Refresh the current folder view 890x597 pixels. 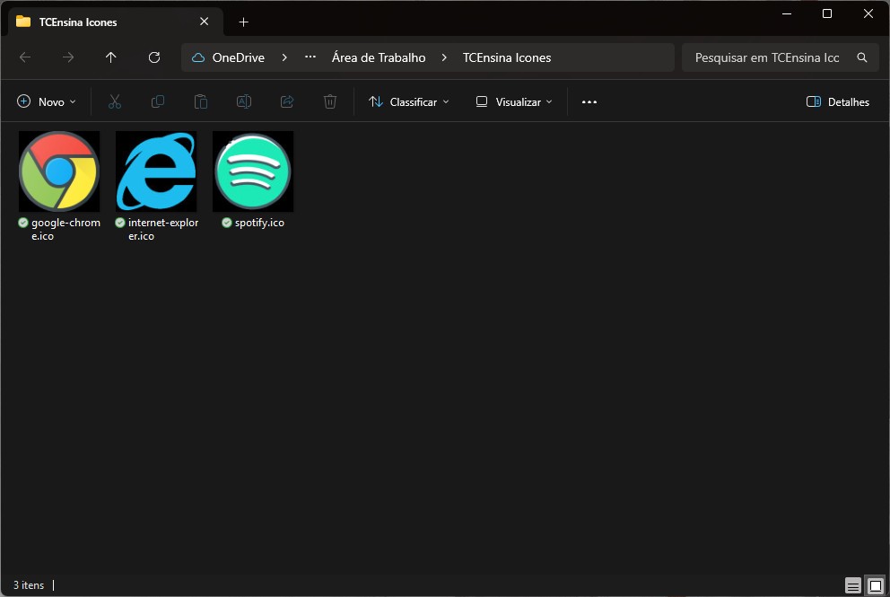pos(154,57)
